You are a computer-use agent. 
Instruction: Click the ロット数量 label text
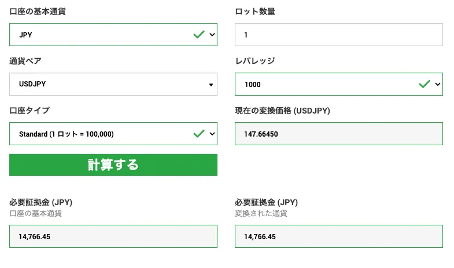click(x=255, y=12)
